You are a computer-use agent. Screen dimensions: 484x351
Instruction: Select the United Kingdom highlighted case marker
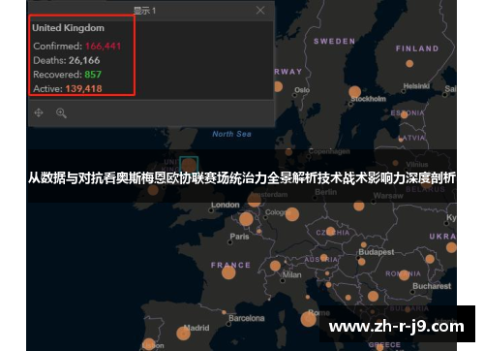(189, 165)
